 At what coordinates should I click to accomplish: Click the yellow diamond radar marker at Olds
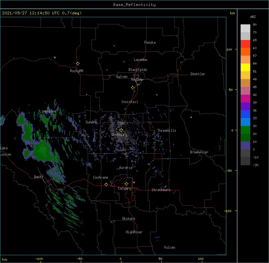tap(121, 130)
